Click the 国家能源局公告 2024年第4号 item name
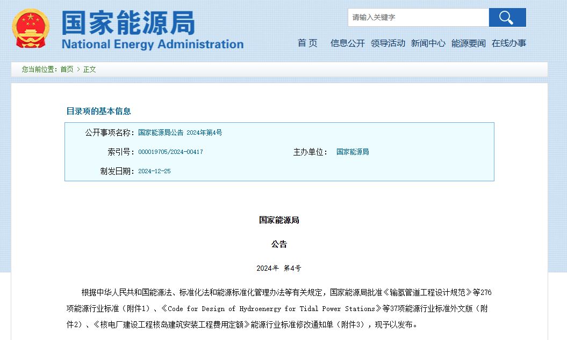567x340 pixels. 180,132
